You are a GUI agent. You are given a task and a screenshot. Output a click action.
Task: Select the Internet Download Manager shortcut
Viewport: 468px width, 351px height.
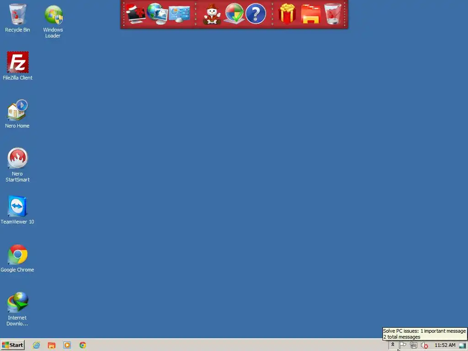17,308
